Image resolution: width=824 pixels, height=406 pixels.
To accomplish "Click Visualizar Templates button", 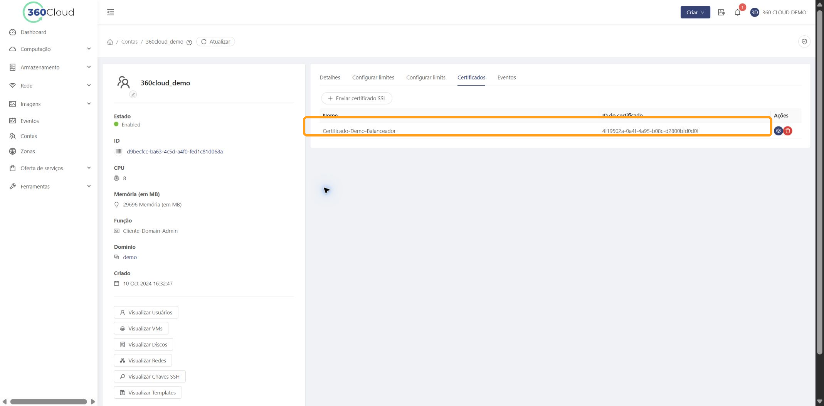I will pos(148,393).
